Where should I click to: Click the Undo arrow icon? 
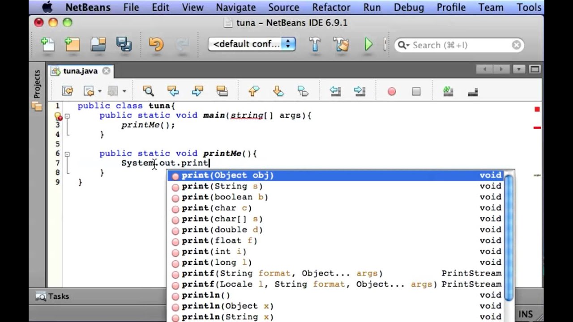156,44
